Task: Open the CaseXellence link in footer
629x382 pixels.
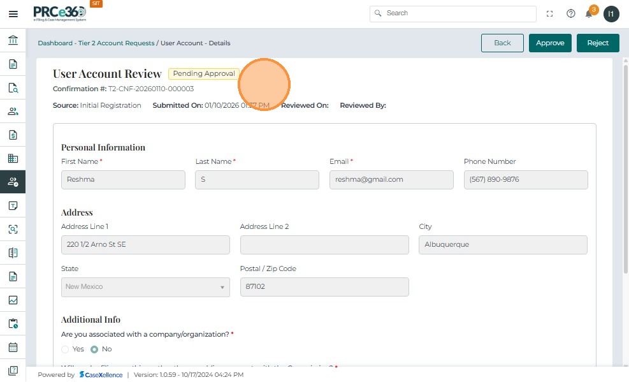Action: (101, 375)
